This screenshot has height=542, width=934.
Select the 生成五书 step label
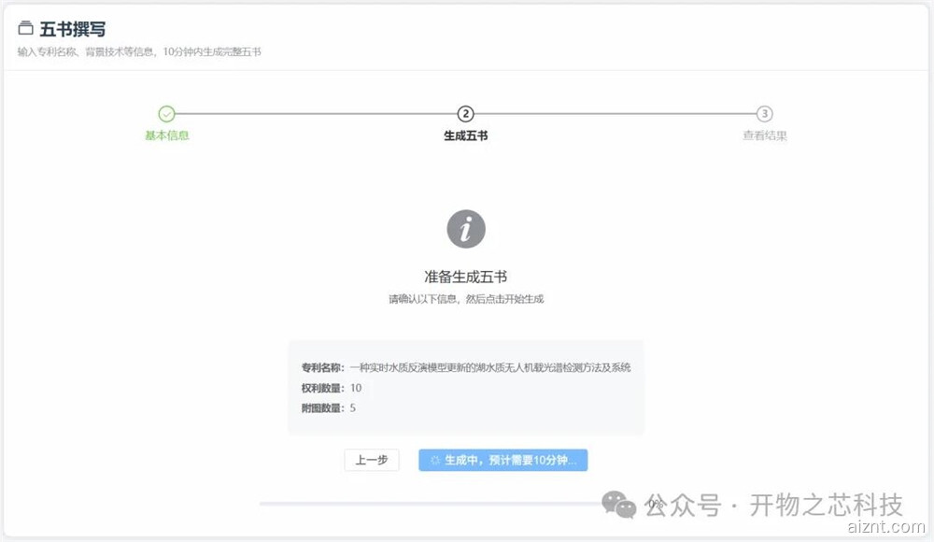(x=465, y=135)
